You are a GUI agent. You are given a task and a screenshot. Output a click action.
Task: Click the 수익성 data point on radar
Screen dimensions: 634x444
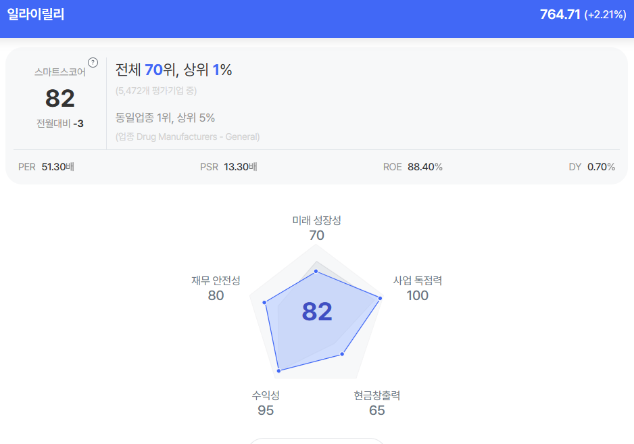click(x=278, y=370)
